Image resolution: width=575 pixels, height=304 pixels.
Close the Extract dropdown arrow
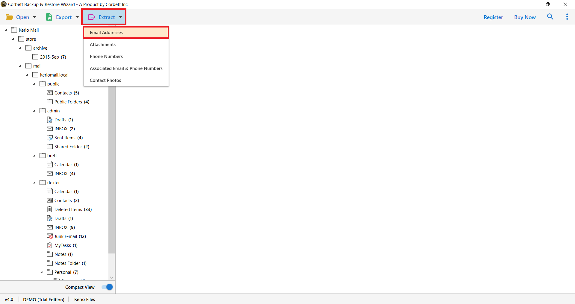pos(120,17)
